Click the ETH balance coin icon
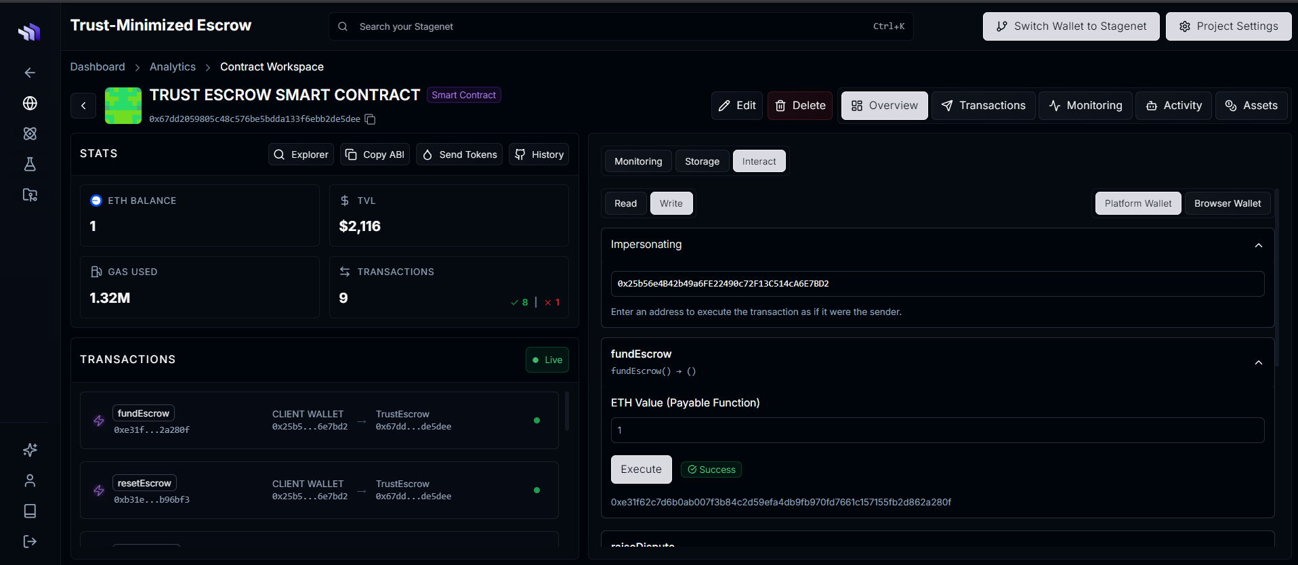Image resolution: width=1298 pixels, height=565 pixels. (96, 201)
